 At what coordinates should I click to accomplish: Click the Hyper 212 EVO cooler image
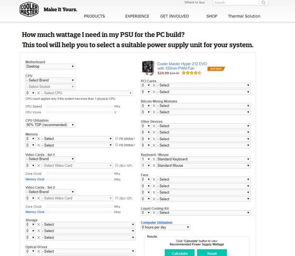tap(148, 67)
